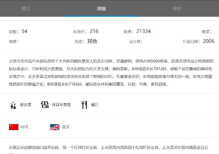The width and height of the screenshot is (219, 154).
Task: Click the 风格 label
Action: point(79,41)
